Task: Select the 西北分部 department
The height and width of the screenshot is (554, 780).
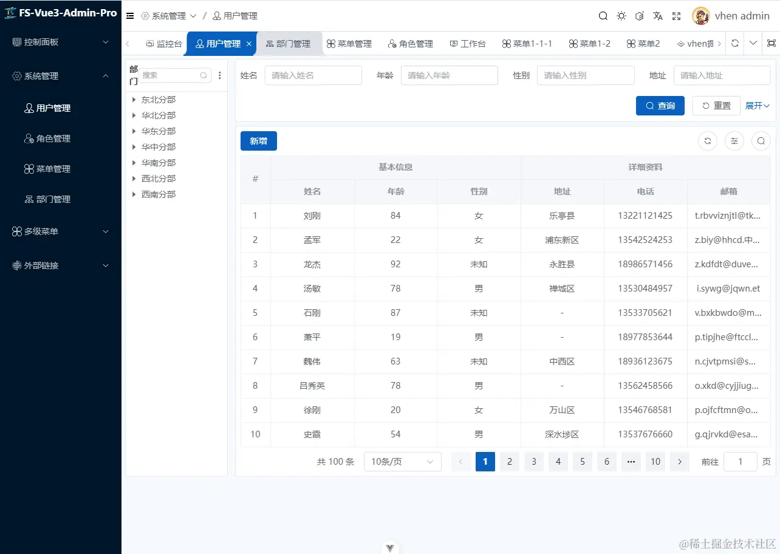Action: pos(159,179)
